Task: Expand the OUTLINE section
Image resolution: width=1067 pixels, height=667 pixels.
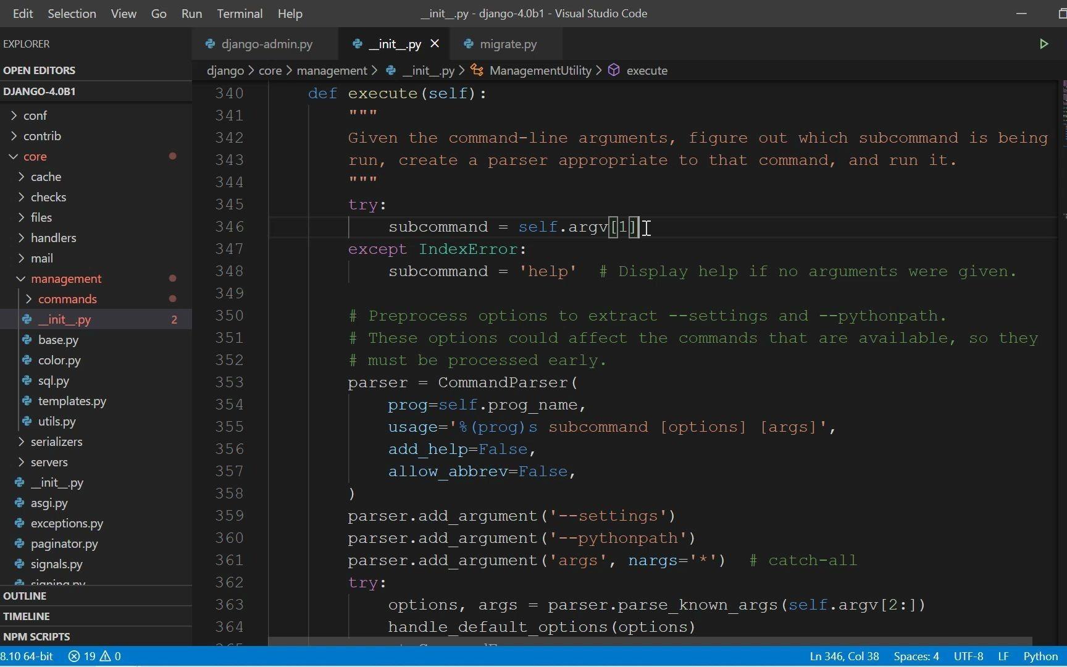Action: (25, 596)
